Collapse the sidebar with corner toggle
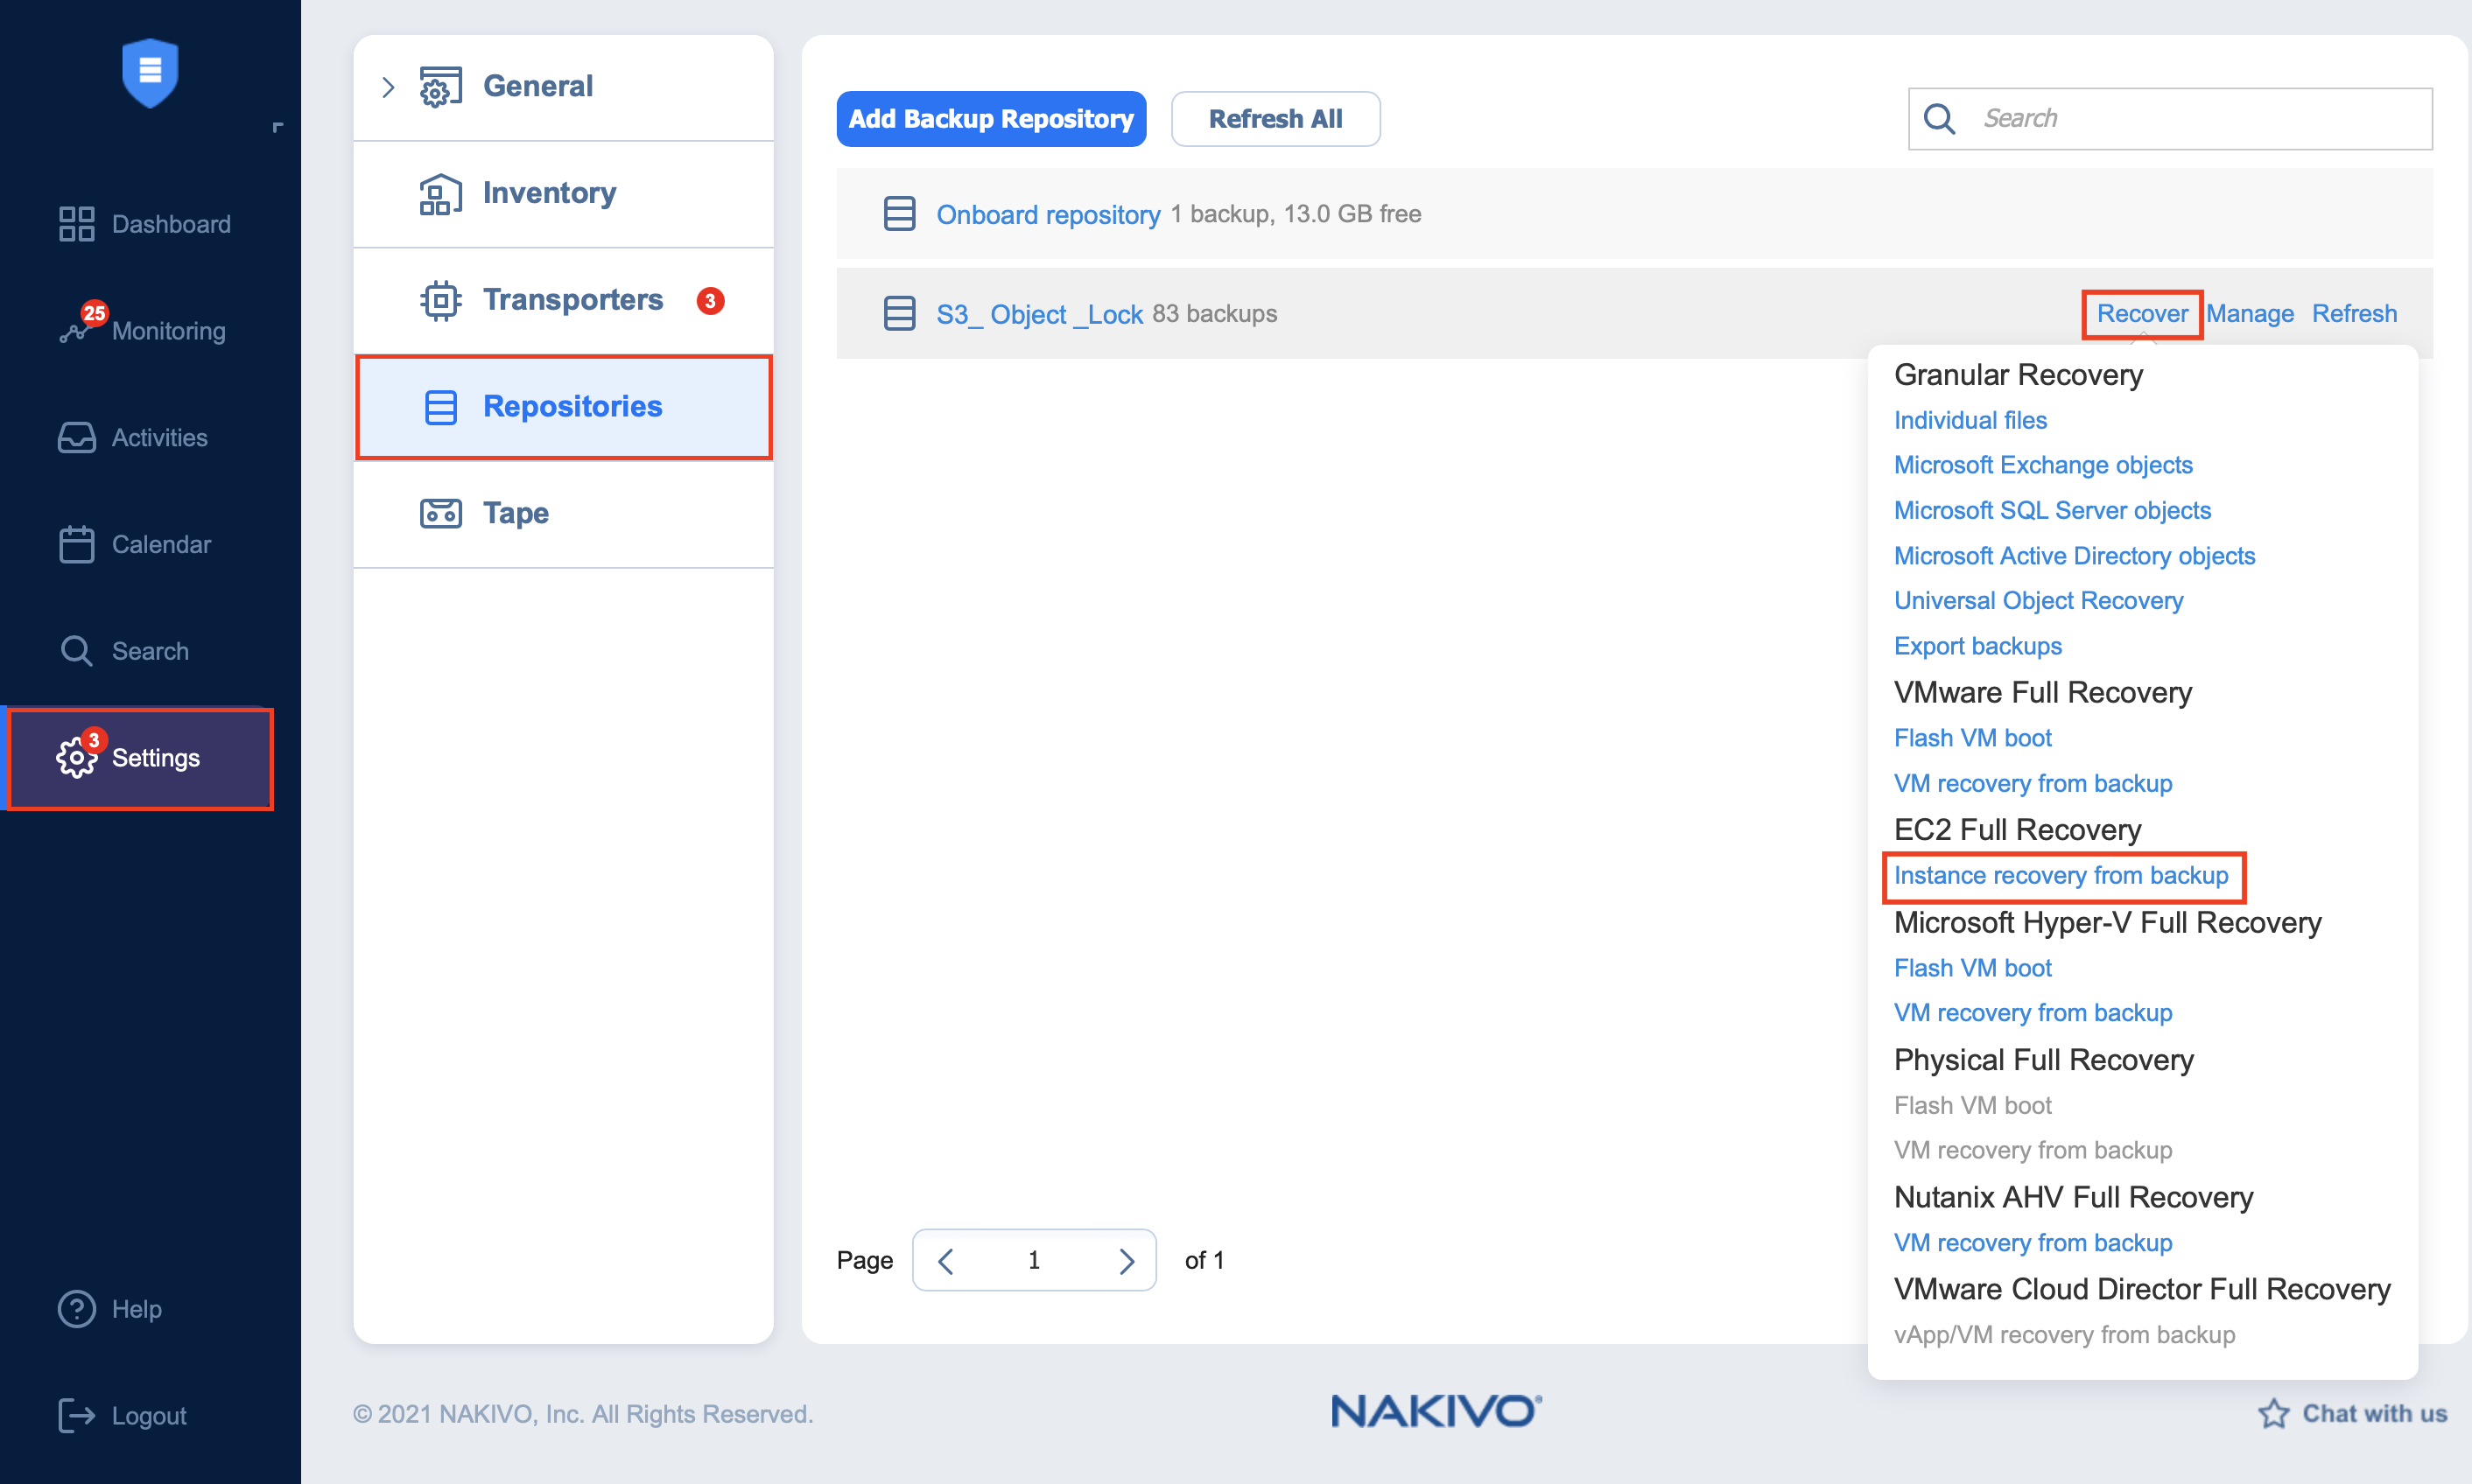This screenshot has width=2472, height=1484. [278, 127]
